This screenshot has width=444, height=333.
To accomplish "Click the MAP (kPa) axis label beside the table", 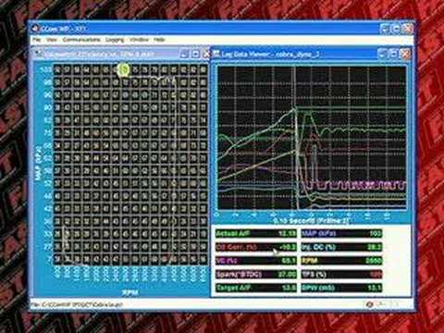I will pos(39,163).
